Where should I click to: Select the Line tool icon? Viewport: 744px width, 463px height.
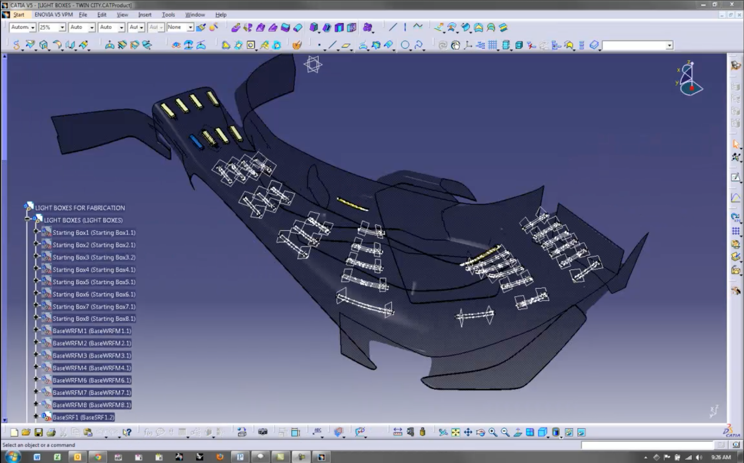coord(332,45)
